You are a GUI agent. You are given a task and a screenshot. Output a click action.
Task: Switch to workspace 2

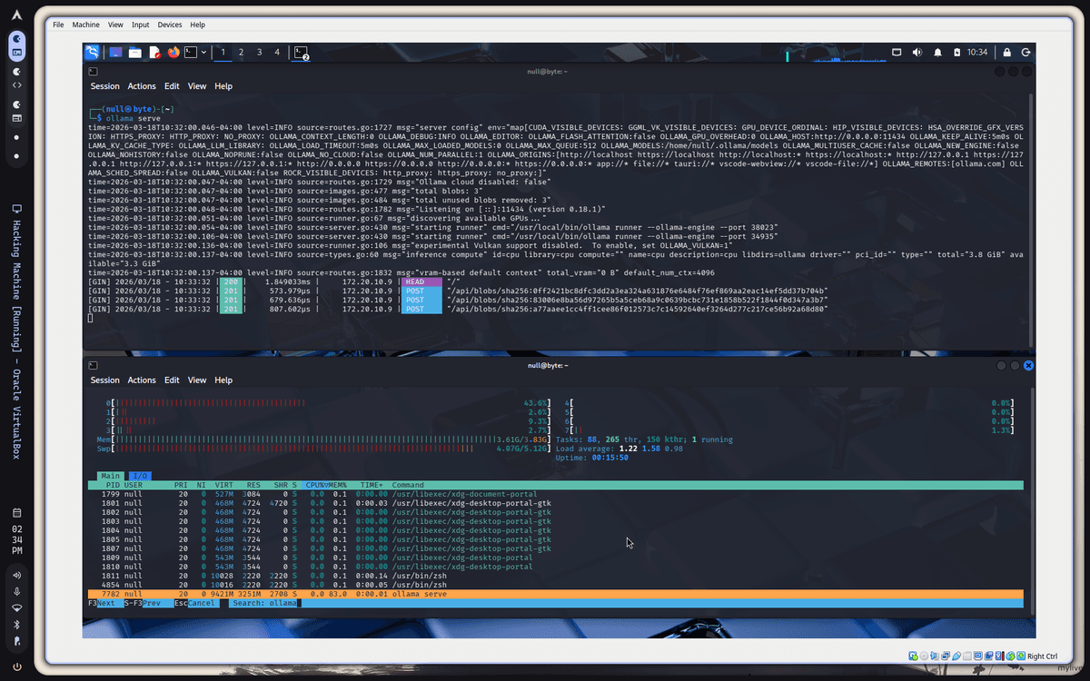(241, 53)
